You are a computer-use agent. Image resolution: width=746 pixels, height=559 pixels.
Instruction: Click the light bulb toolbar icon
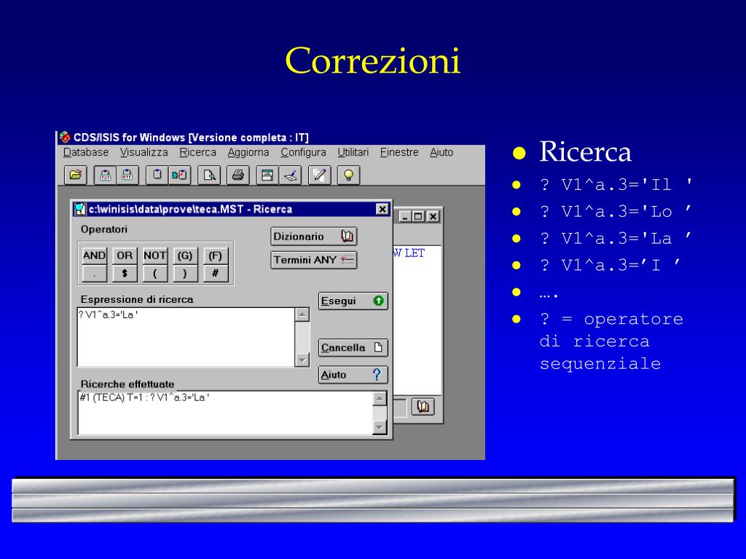click(x=348, y=175)
